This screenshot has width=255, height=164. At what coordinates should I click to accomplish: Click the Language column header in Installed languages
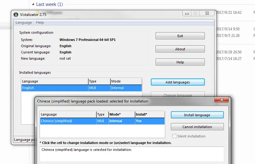[x=55, y=81]
